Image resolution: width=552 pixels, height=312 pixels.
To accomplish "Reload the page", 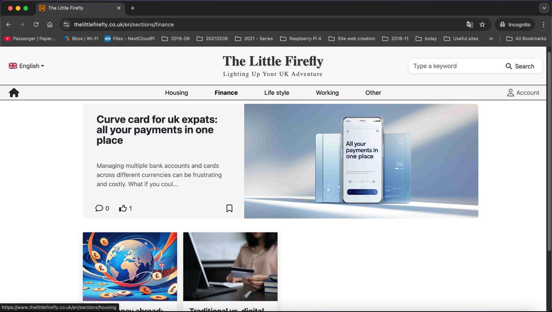I will pyautogui.click(x=36, y=25).
